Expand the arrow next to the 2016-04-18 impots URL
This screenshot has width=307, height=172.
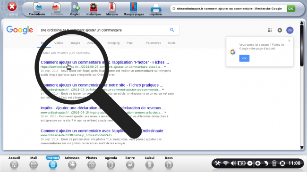(x=165, y=112)
